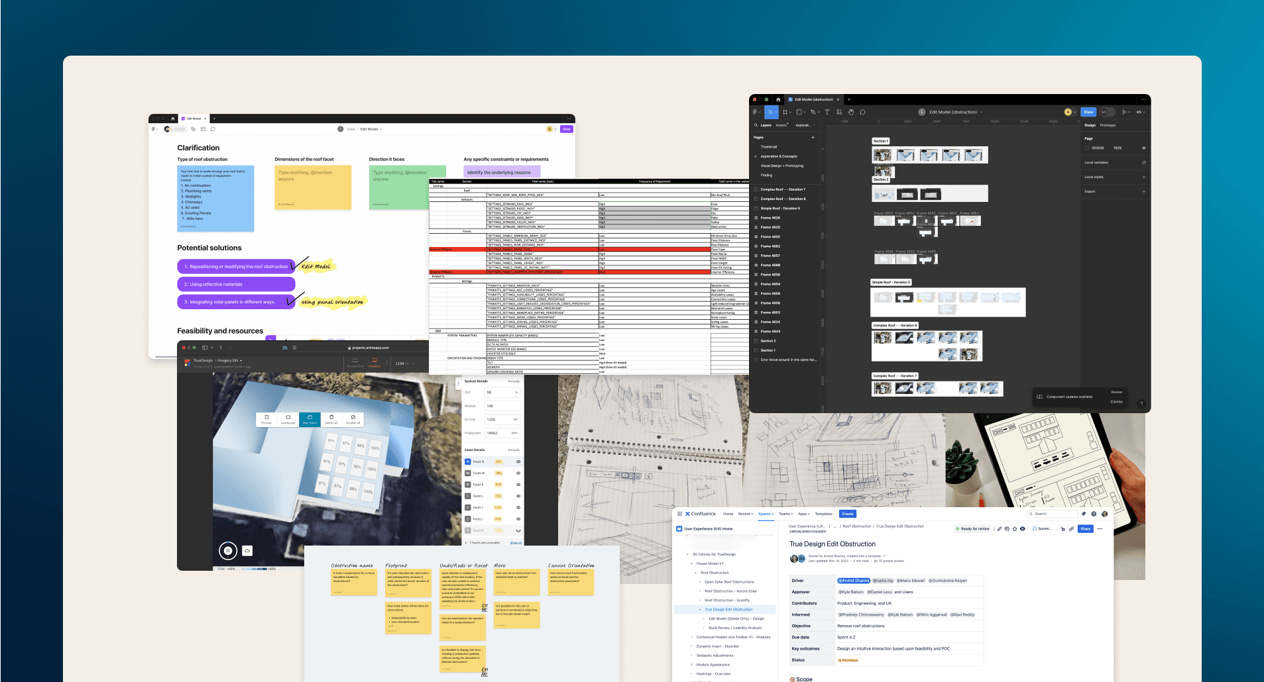
Task: Toggle visibility of Facet L
Action: click(x=518, y=496)
